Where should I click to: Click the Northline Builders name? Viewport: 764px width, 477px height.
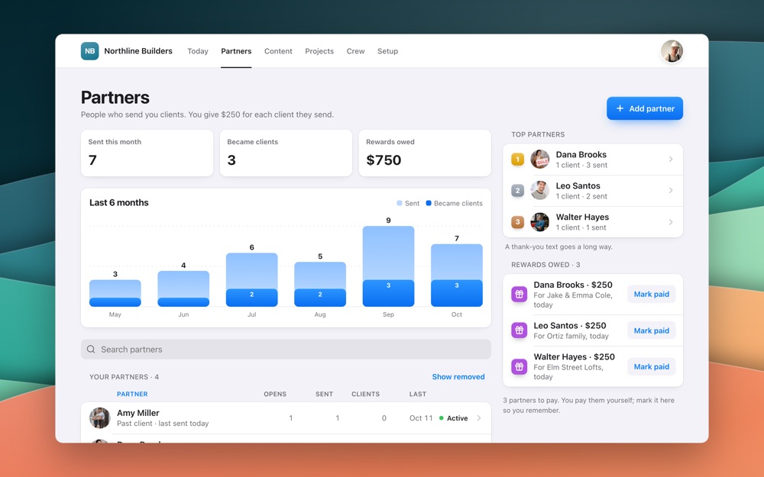(138, 51)
